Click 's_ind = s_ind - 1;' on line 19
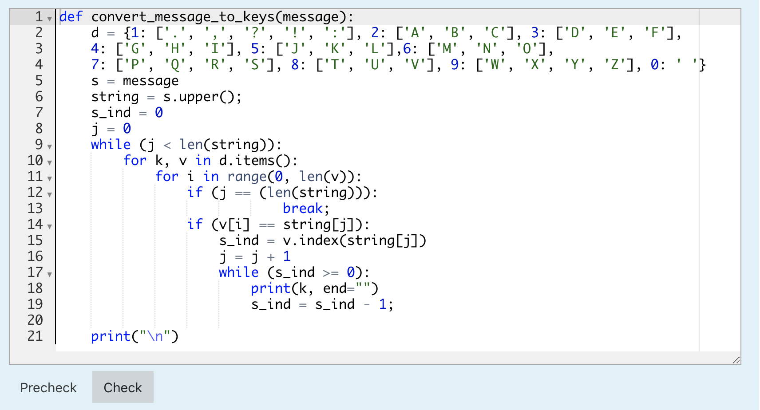This screenshot has height=410, width=760. click(322, 304)
